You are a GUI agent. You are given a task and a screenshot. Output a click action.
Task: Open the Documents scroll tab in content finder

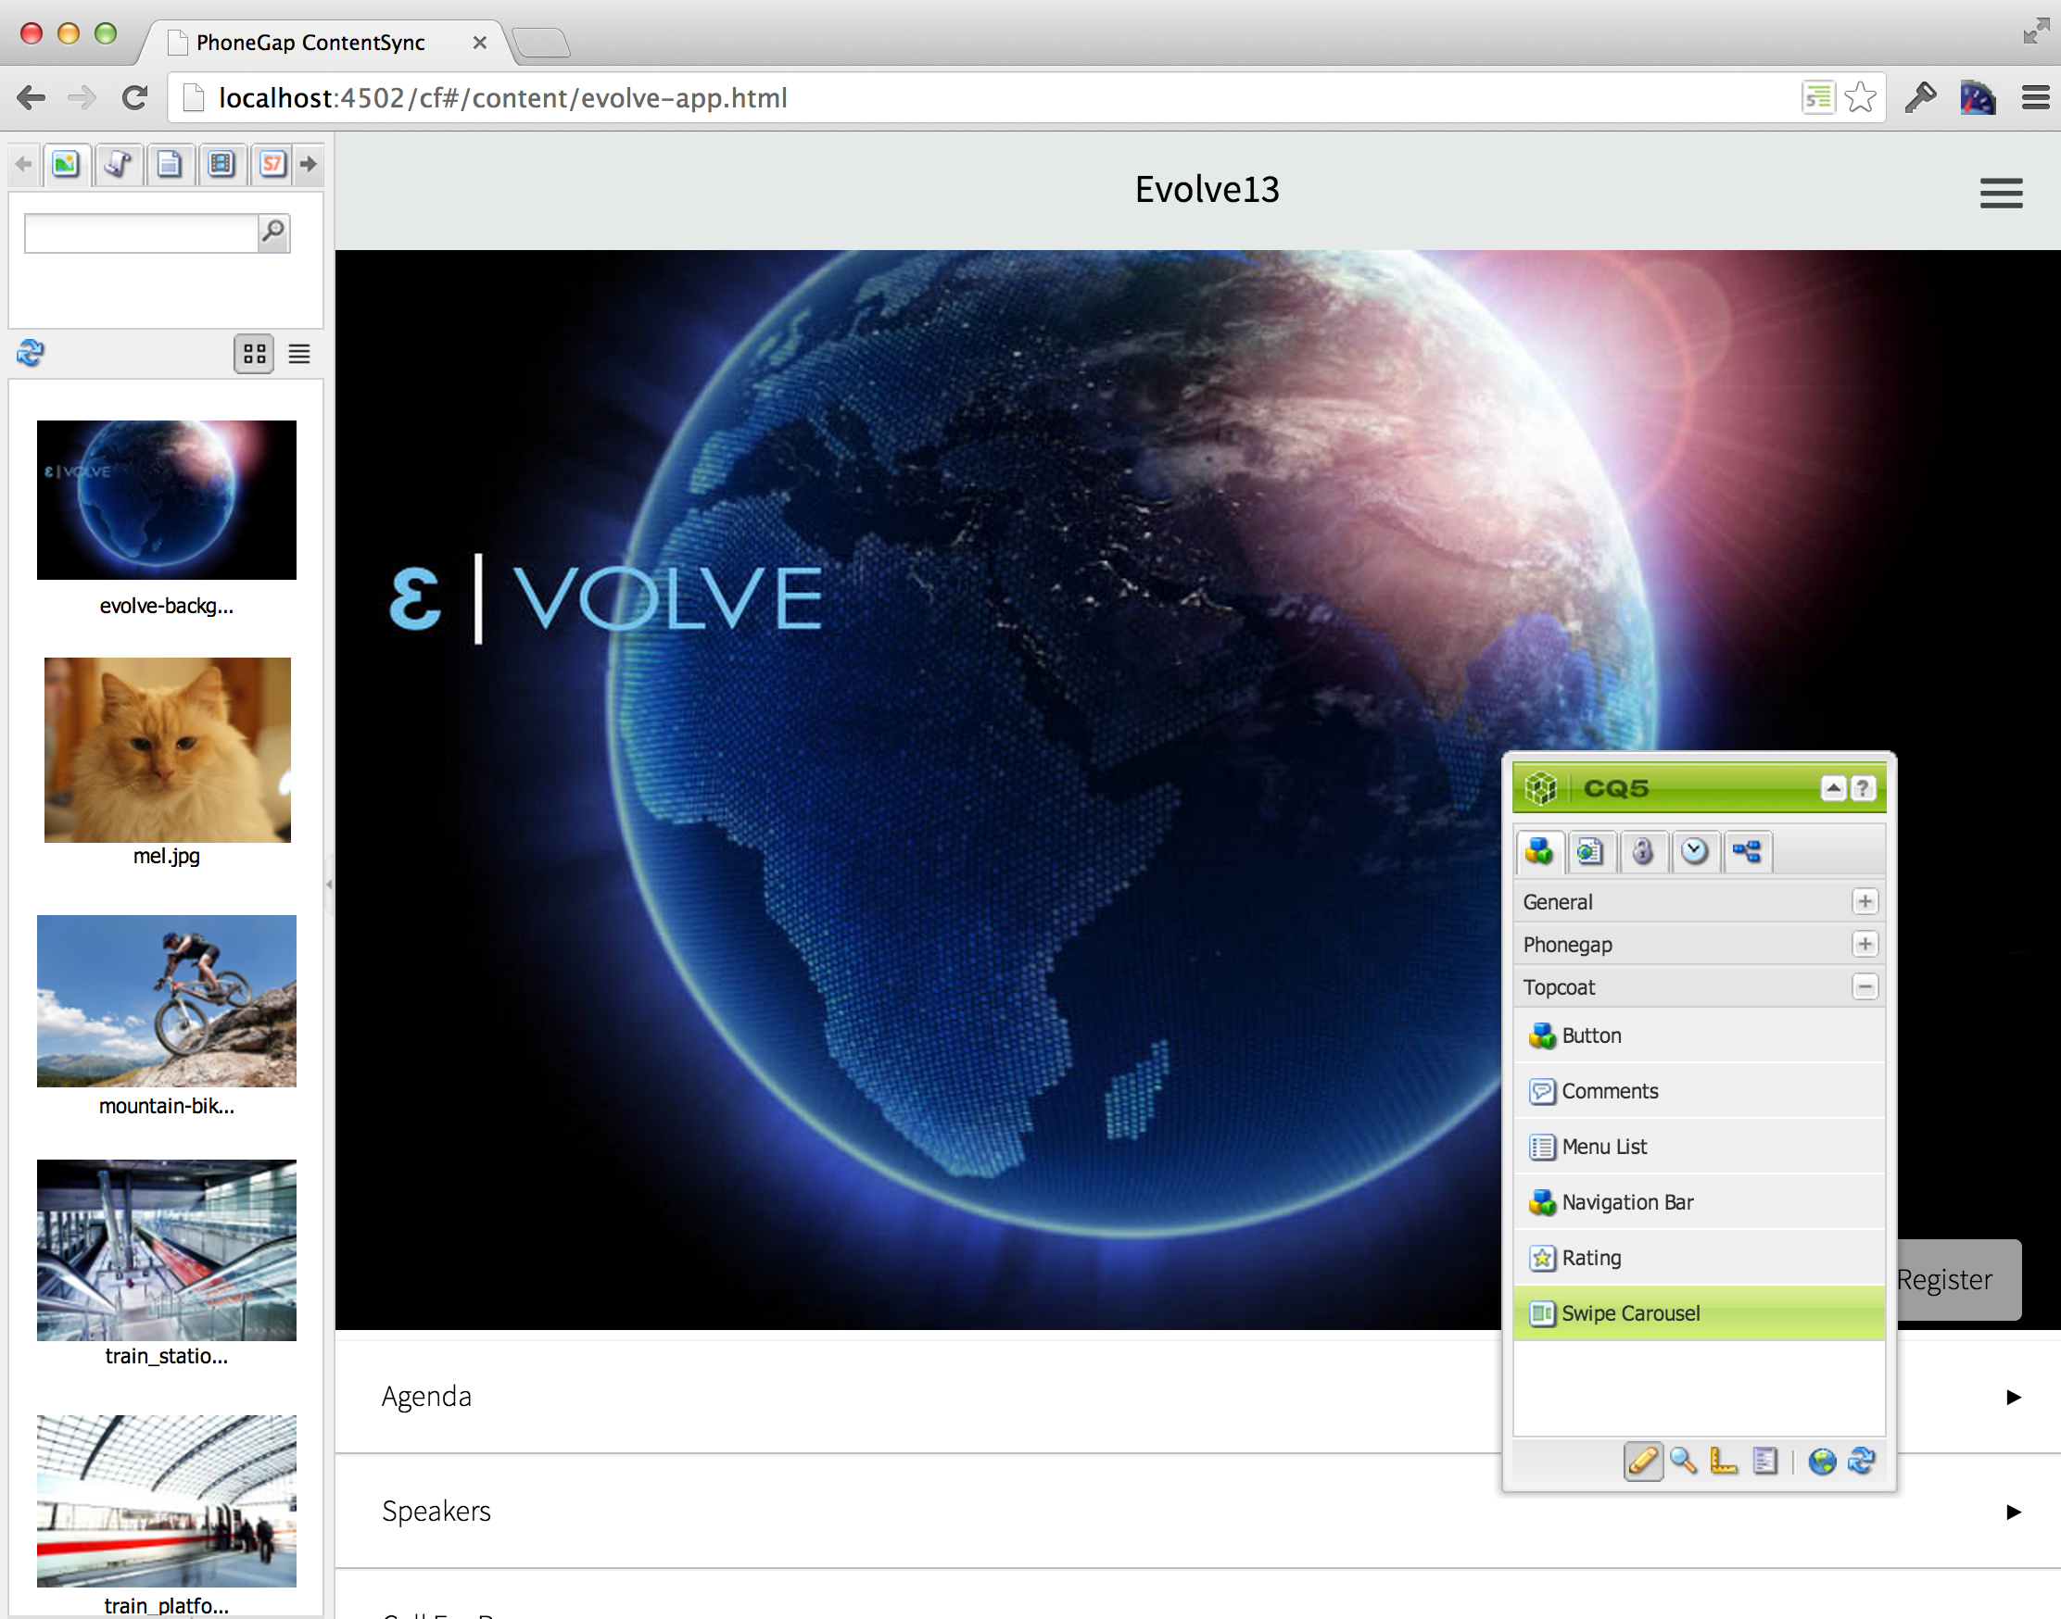pyautogui.click(x=118, y=165)
